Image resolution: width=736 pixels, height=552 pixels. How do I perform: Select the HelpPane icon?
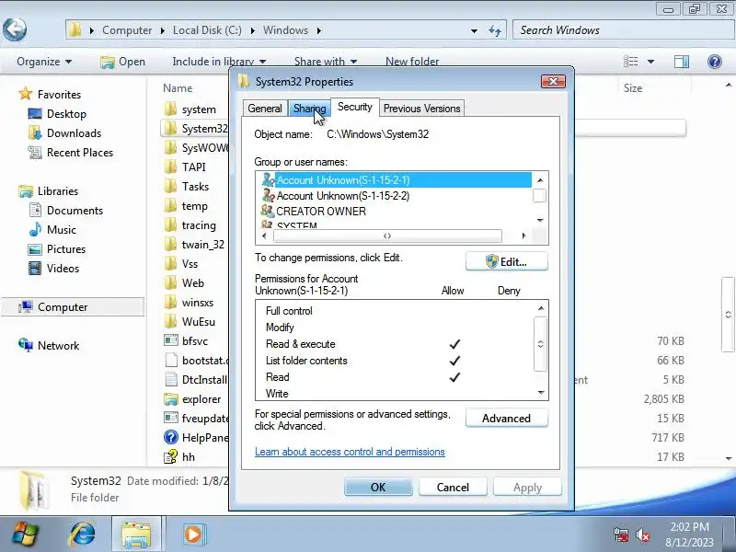(x=171, y=438)
